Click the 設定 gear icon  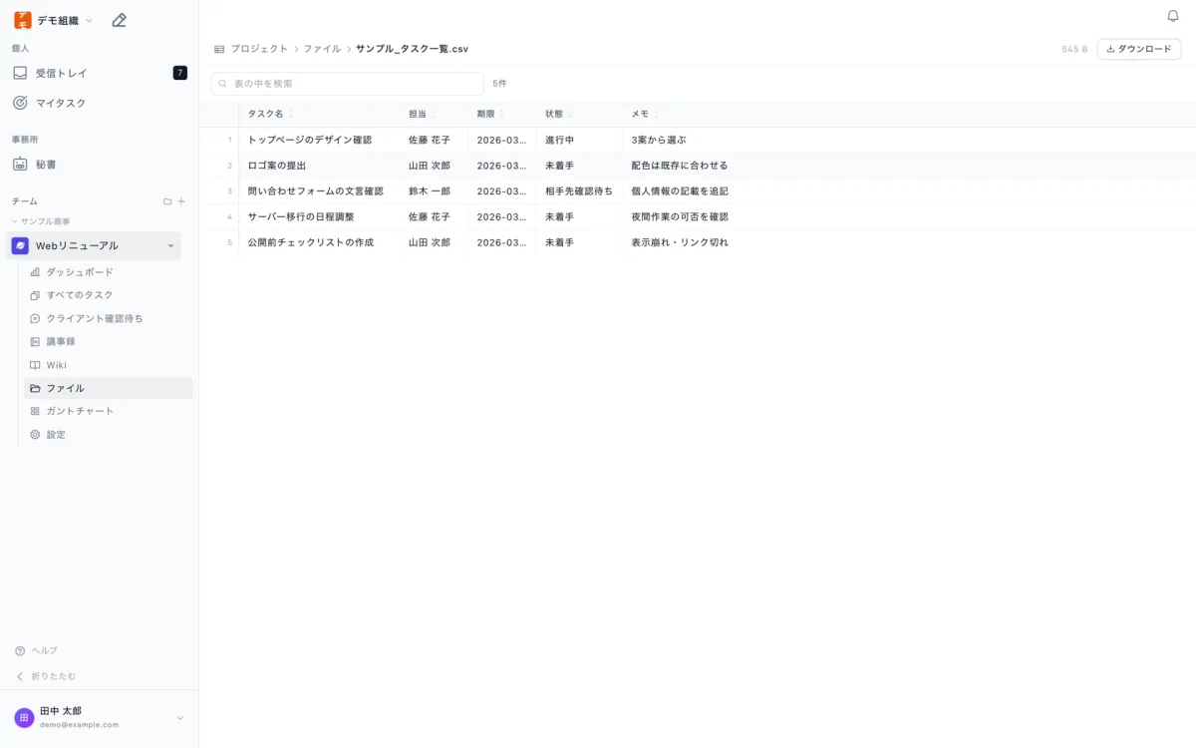[x=35, y=435]
